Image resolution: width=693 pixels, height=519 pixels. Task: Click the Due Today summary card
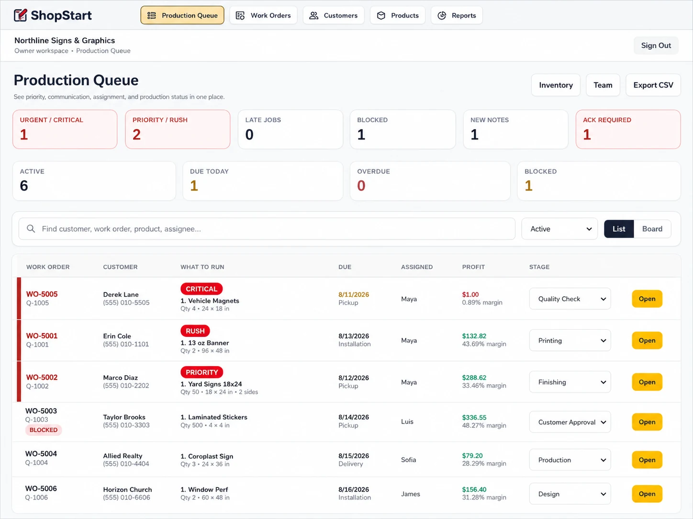263,181
